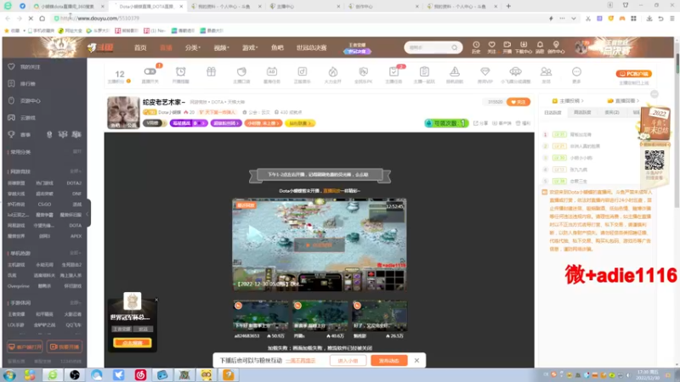This screenshot has height=382, width=680.
Task: Click the 超级粉丝团 purple pill
Action: [226, 123]
